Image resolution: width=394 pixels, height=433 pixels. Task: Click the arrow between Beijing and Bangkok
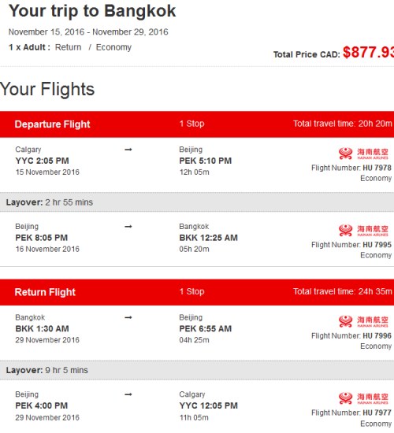128,227
